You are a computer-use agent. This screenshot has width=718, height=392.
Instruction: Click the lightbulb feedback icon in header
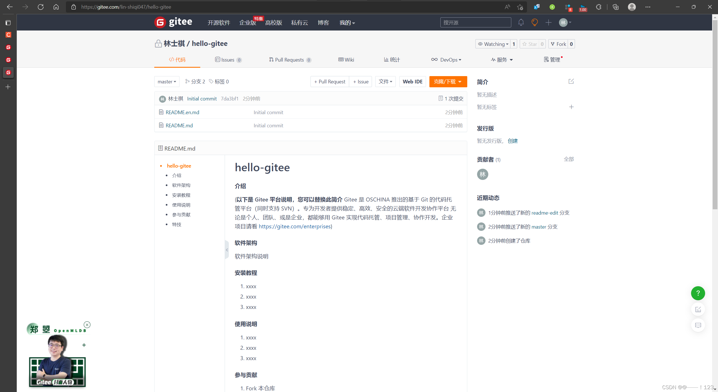pyautogui.click(x=534, y=22)
